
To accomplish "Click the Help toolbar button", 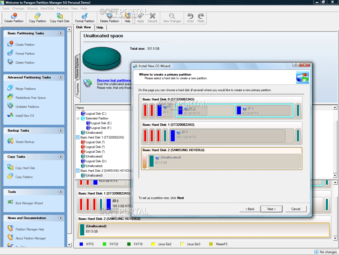I will click(x=128, y=18).
